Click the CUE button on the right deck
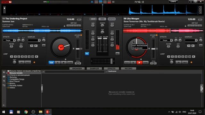 tap(127, 63)
